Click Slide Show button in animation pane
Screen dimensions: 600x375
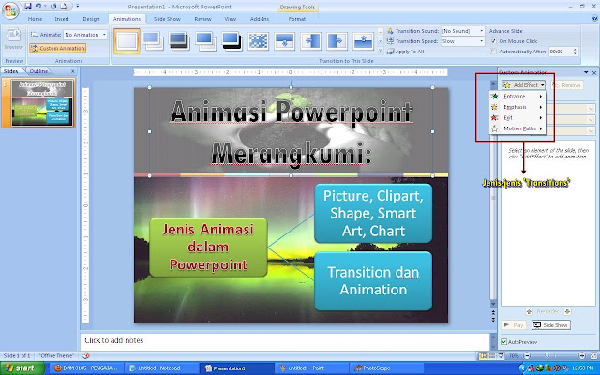(x=551, y=325)
